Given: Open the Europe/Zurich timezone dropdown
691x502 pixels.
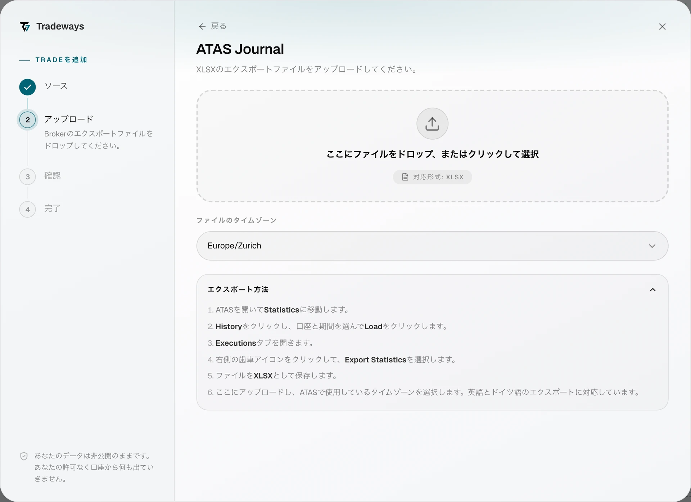Looking at the screenshot, I should pyautogui.click(x=432, y=246).
